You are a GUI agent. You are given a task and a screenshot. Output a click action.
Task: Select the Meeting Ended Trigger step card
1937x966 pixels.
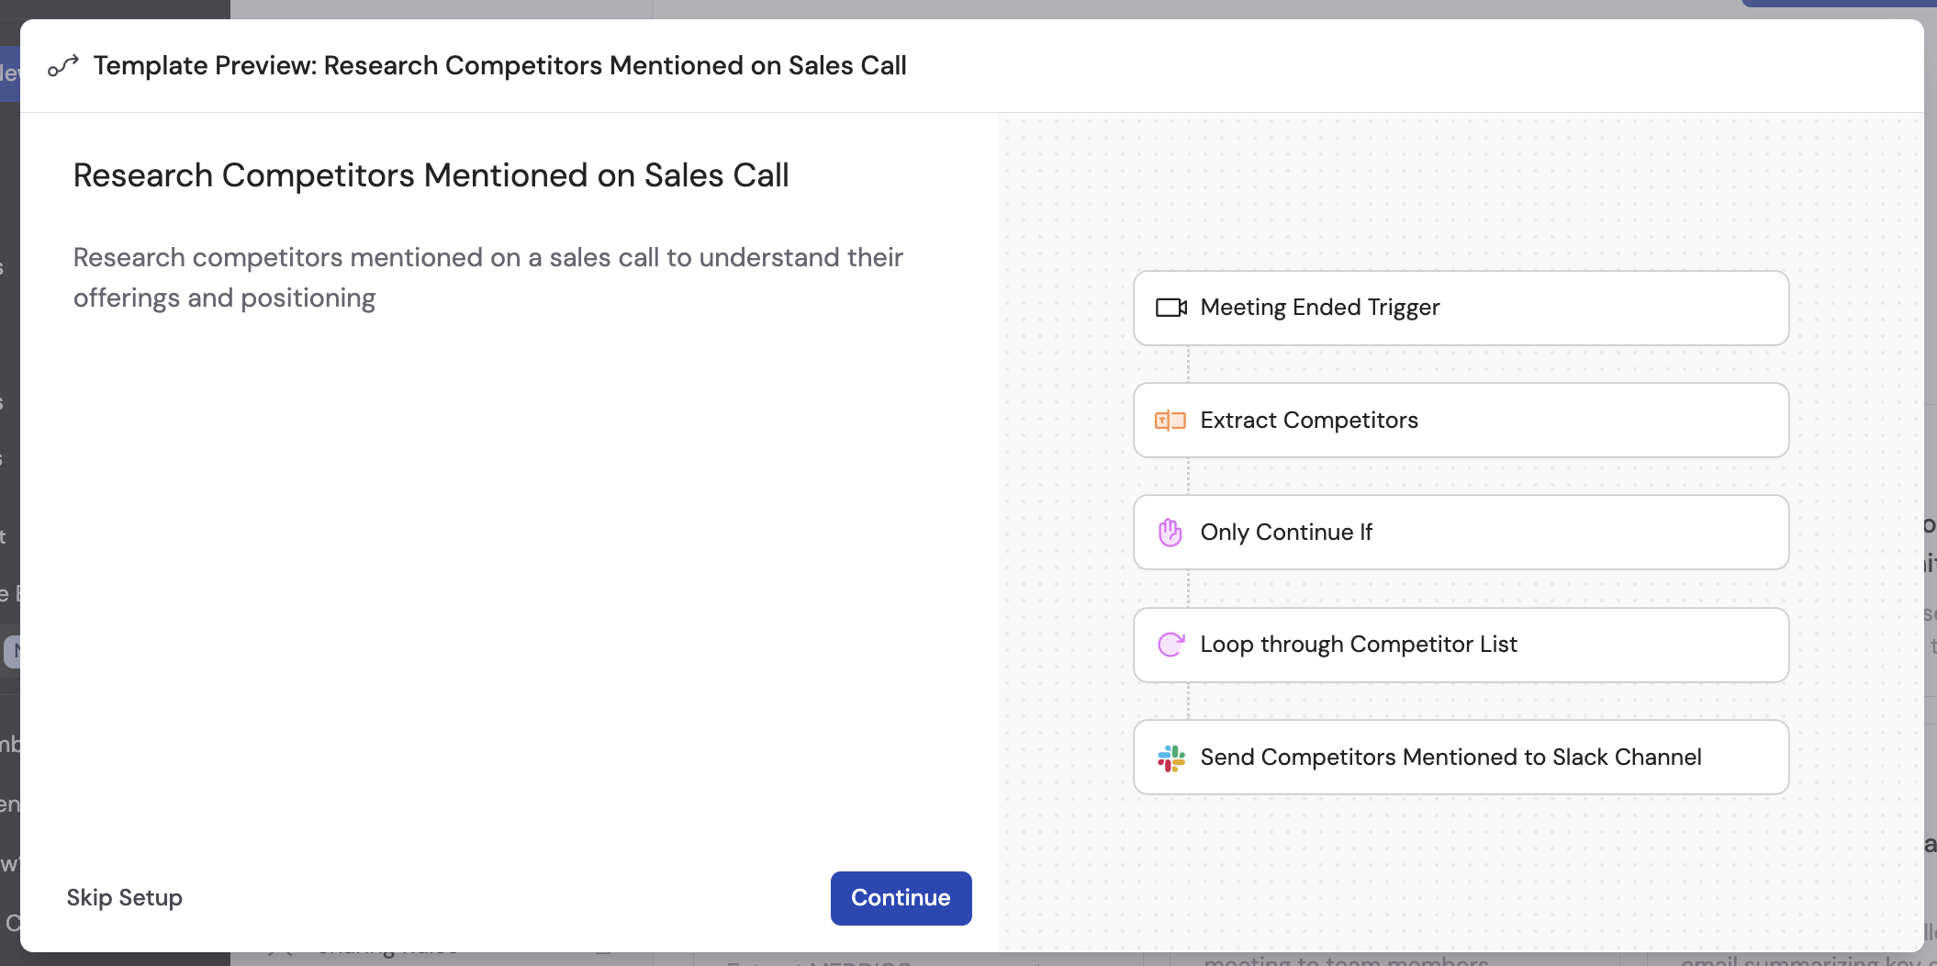click(x=1460, y=308)
